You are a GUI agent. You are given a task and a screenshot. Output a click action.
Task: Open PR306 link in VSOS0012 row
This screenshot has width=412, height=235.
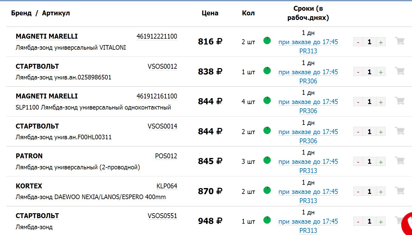[308, 81]
